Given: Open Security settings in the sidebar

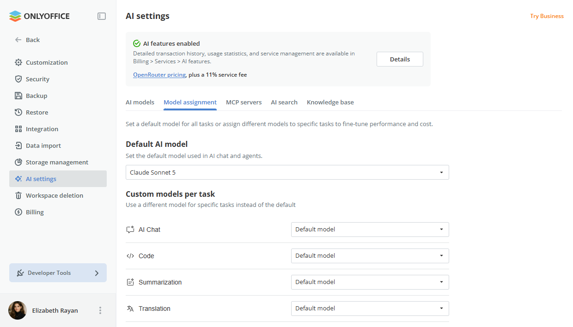Looking at the screenshot, I should click(58, 79).
